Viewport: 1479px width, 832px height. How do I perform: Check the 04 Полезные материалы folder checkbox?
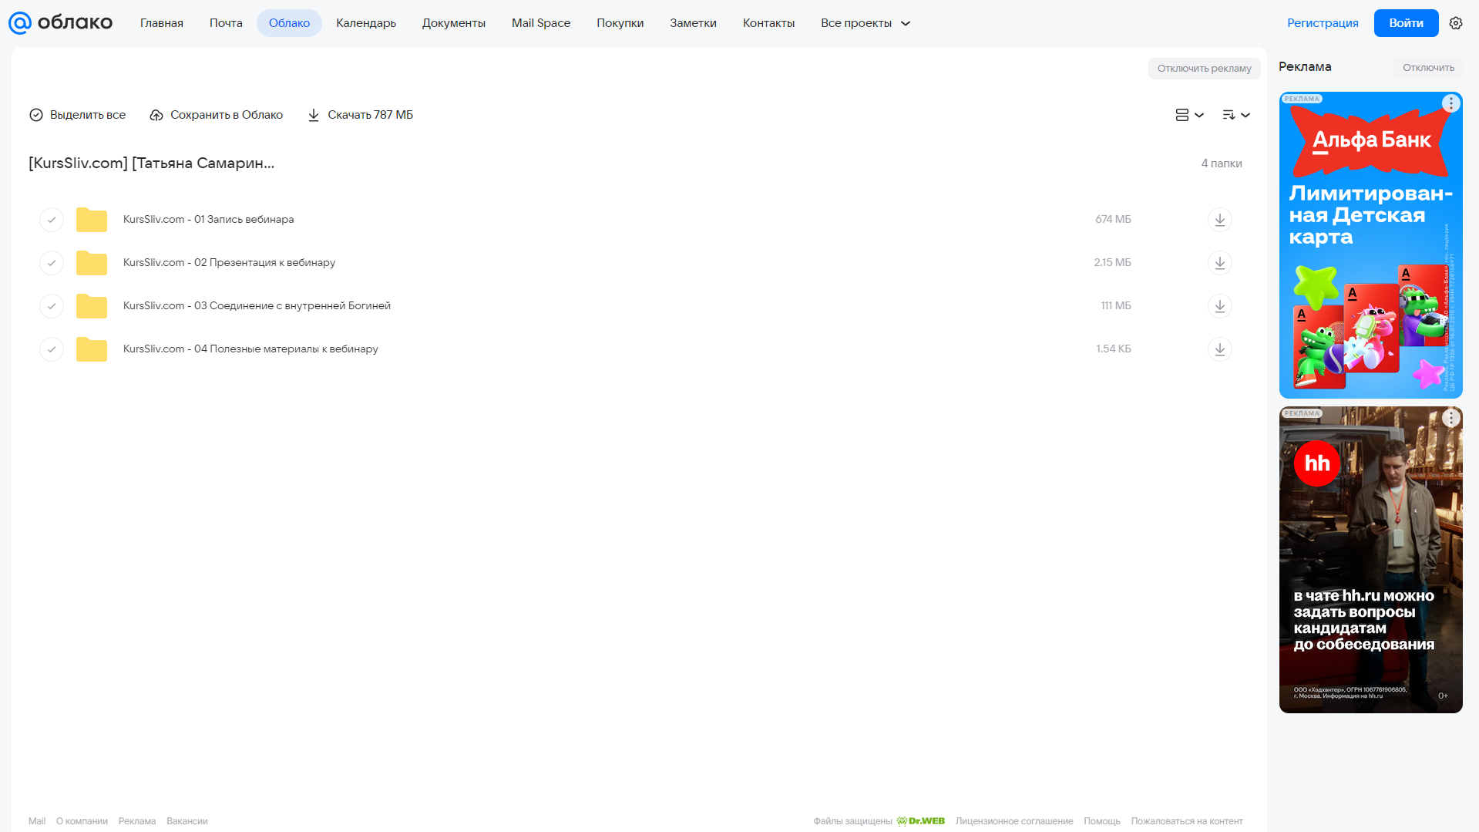click(x=52, y=349)
